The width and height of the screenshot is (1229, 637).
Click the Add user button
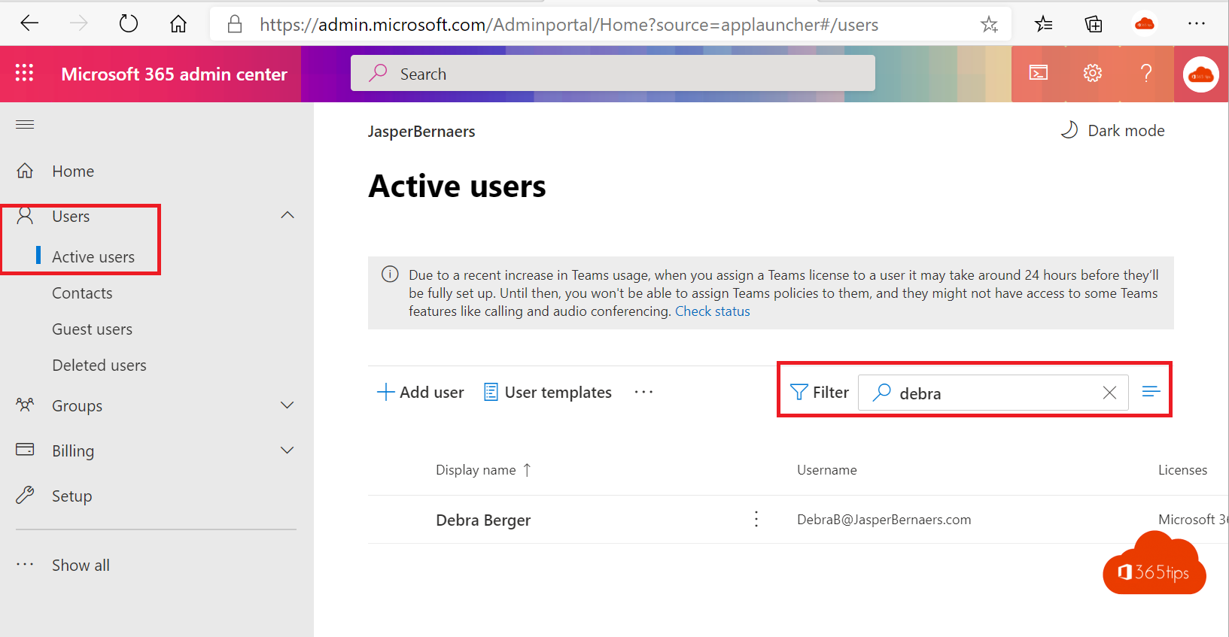[x=420, y=392]
